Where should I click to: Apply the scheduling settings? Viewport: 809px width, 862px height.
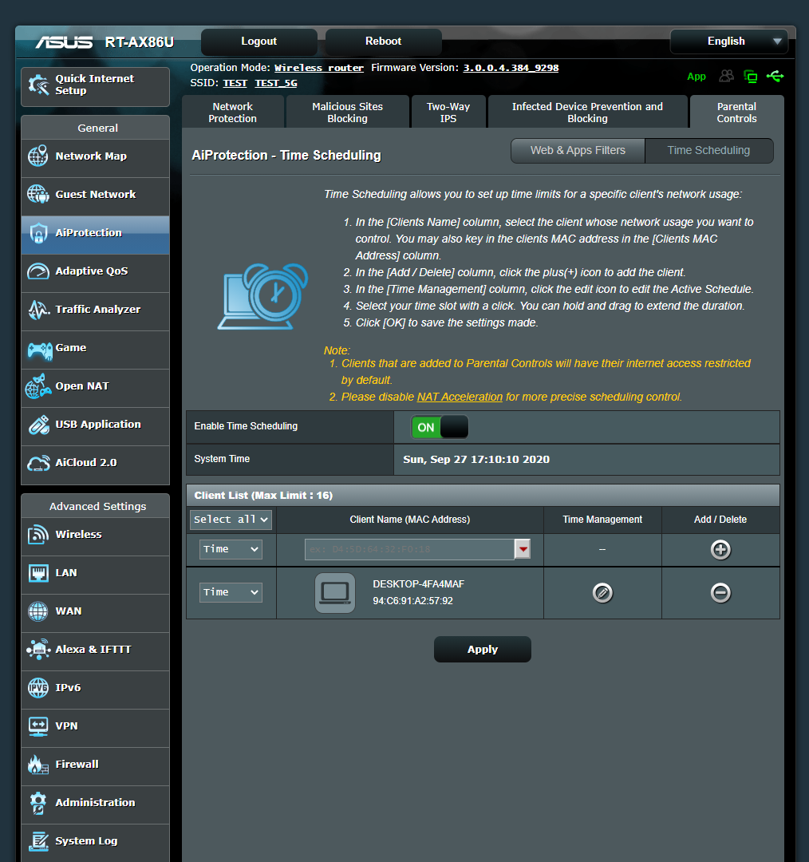[x=482, y=649]
